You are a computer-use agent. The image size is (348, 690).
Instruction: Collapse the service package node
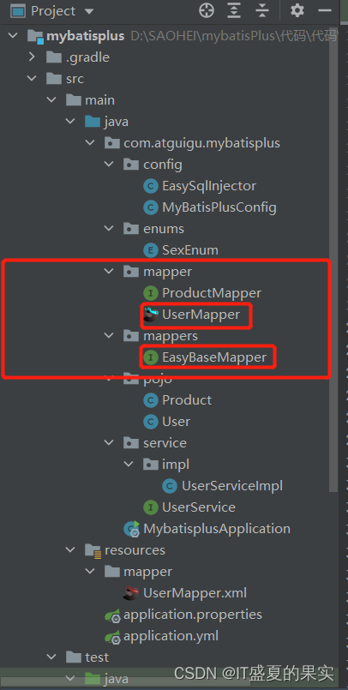109,442
